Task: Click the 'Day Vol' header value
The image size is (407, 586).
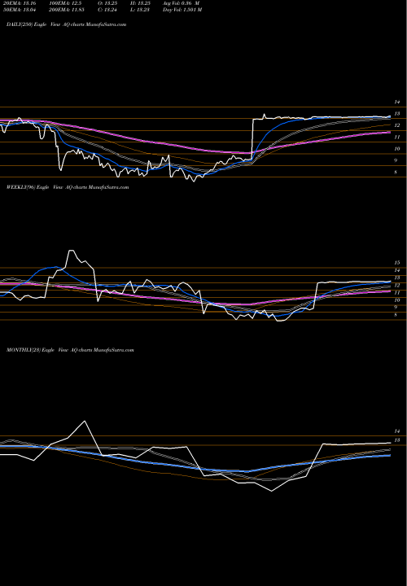Action: pyautogui.click(x=182, y=10)
